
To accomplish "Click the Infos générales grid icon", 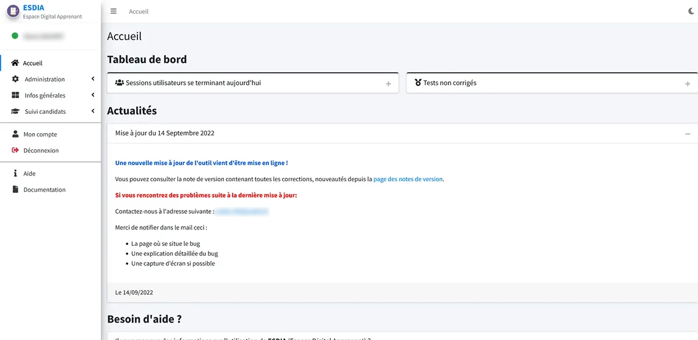I will 15,95.
